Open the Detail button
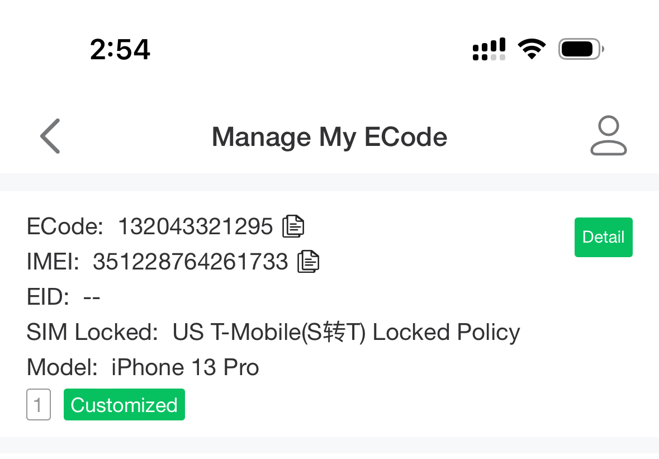The width and height of the screenshot is (659, 459). point(603,237)
